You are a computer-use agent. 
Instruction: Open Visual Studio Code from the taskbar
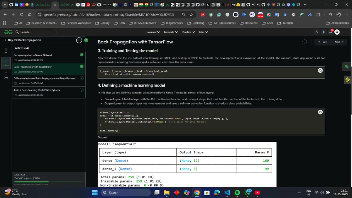(x=227, y=192)
